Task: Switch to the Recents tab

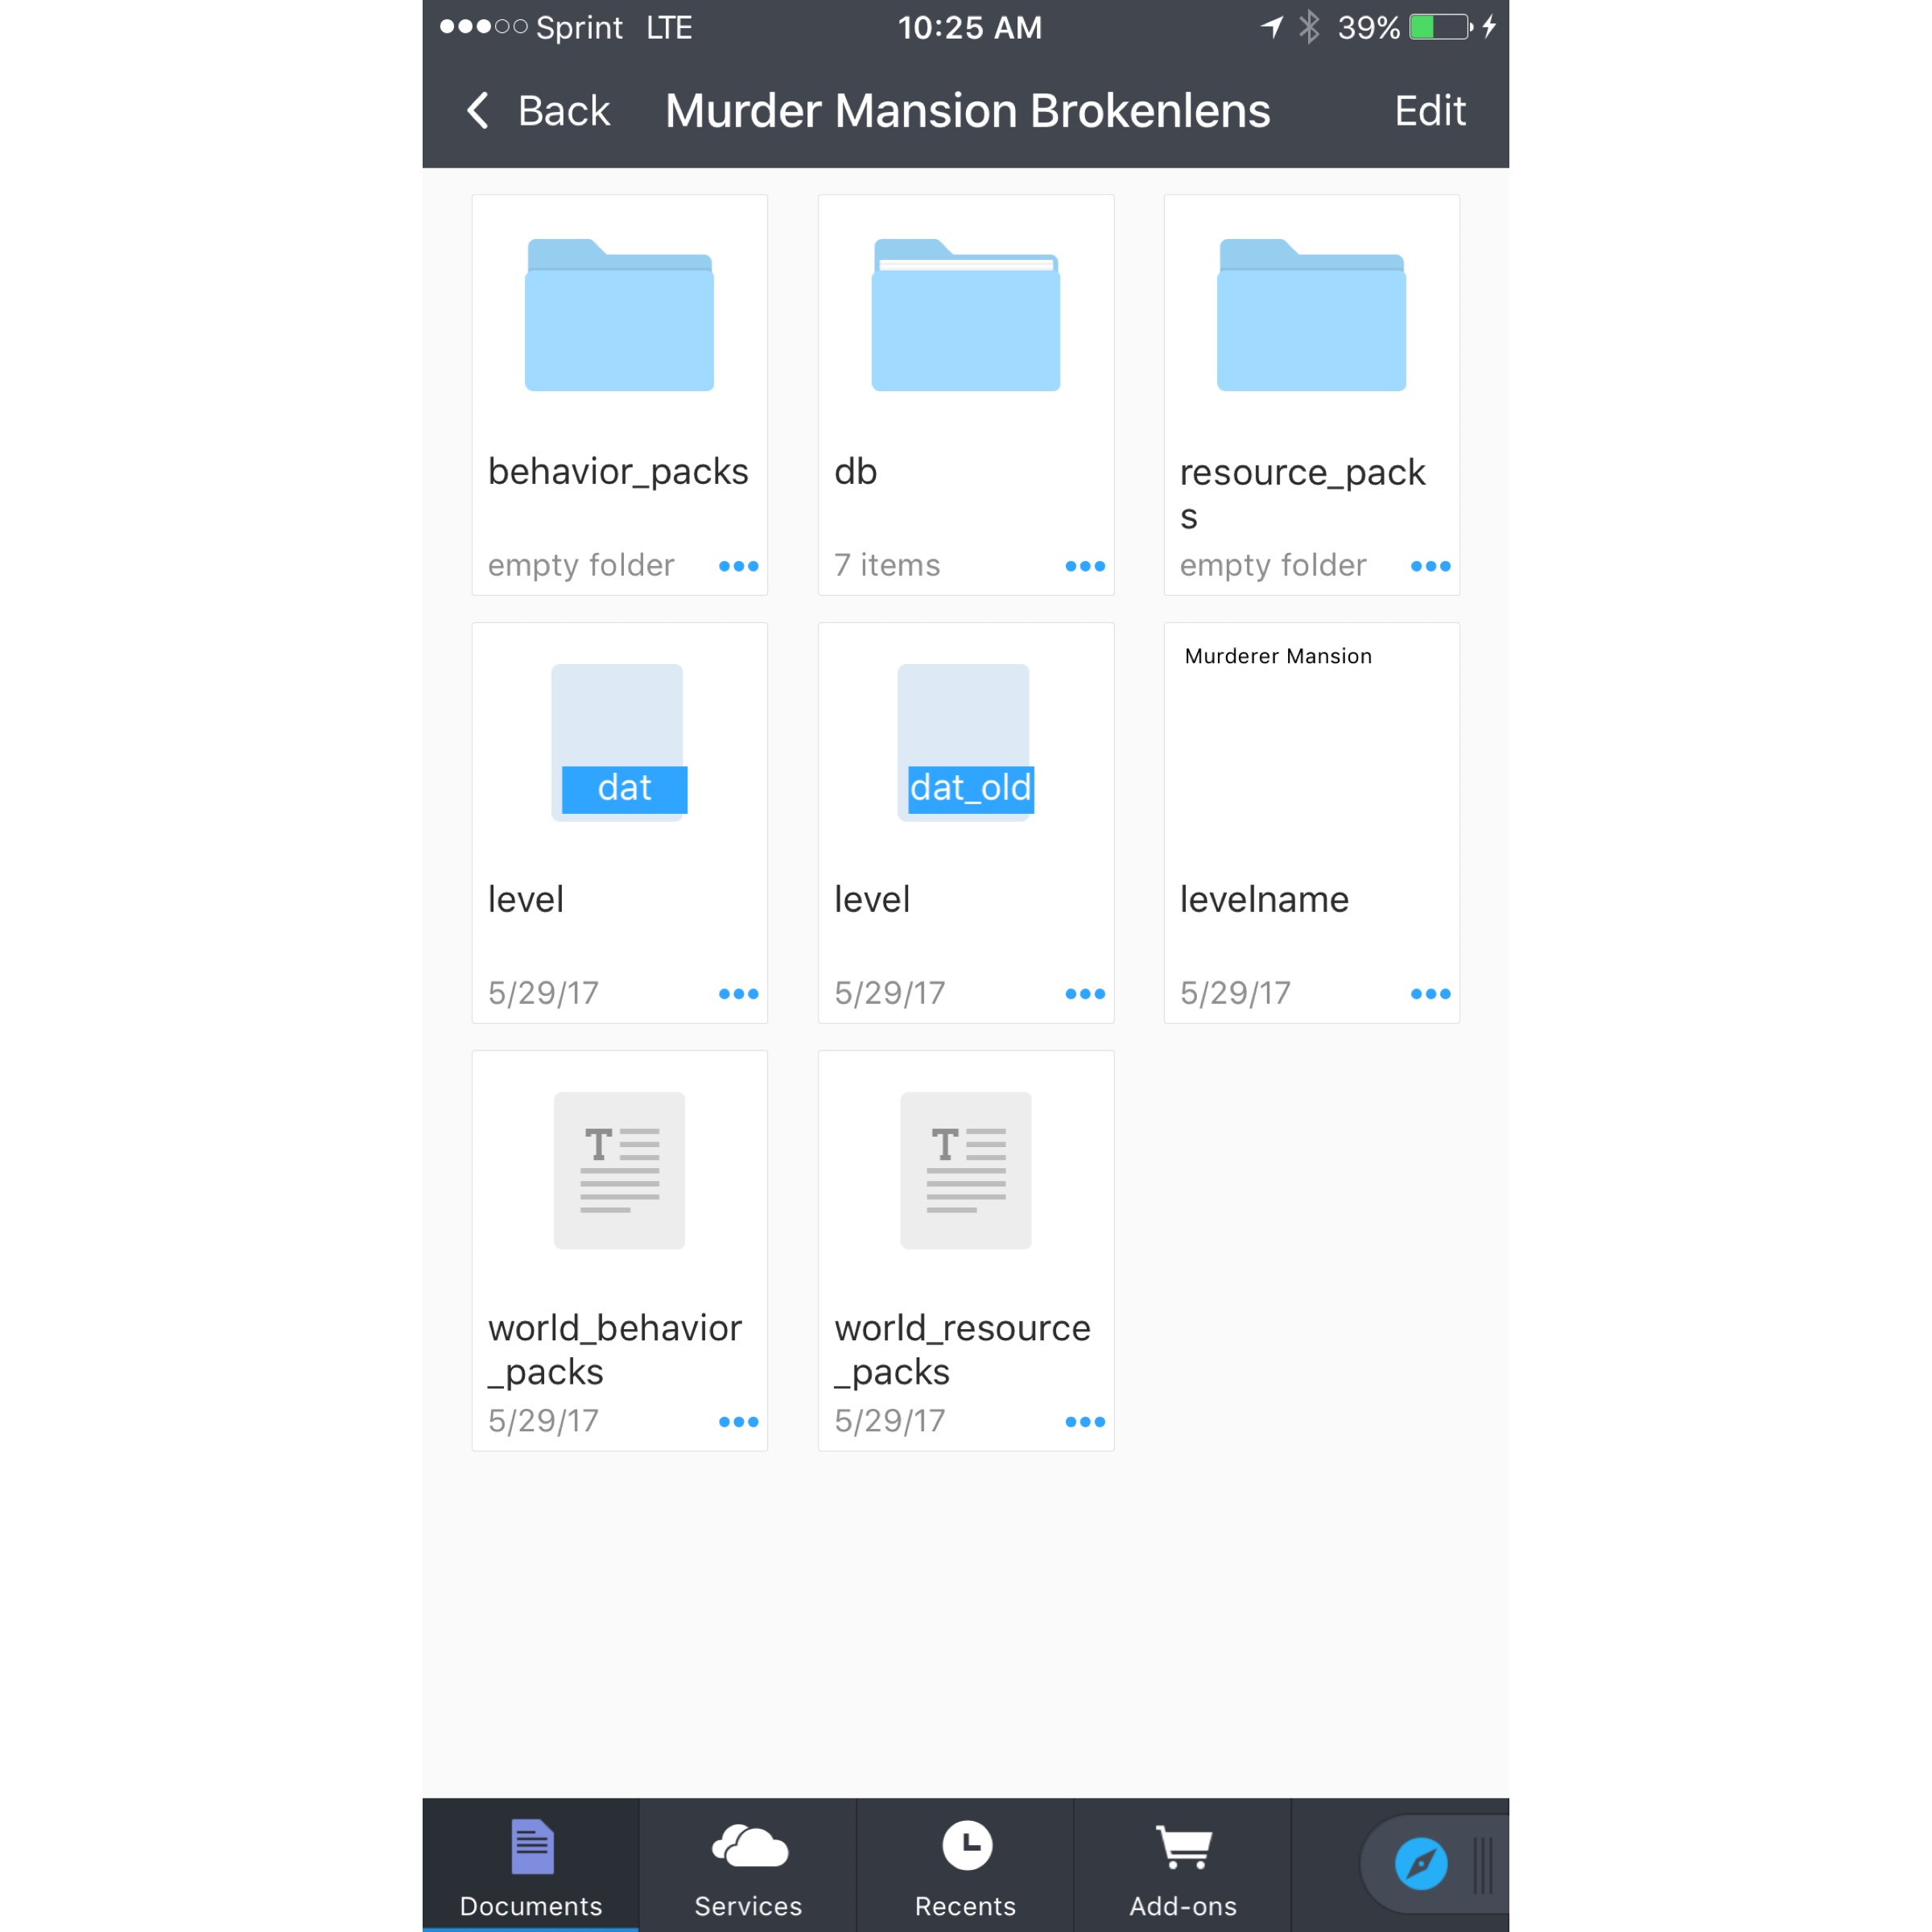Action: (x=965, y=1866)
